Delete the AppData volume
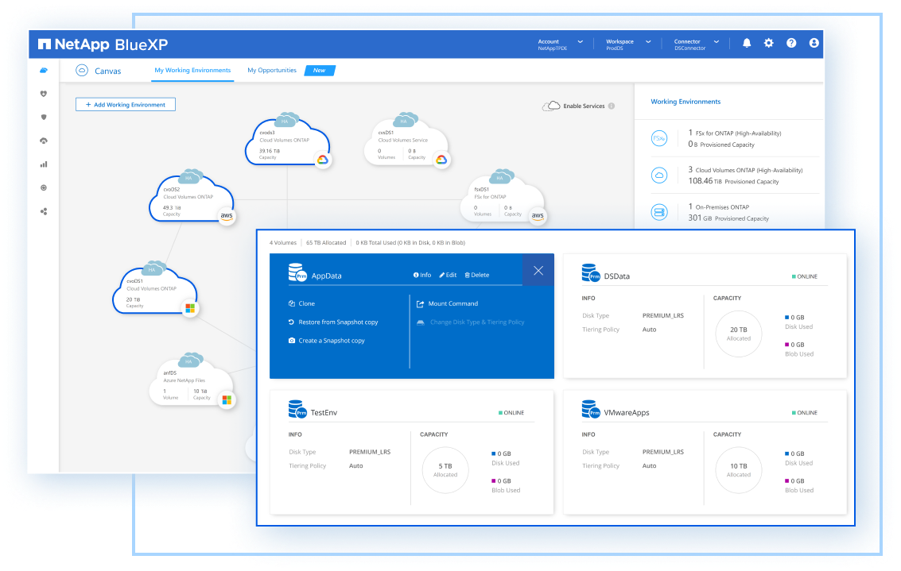 click(x=477, y=275)
